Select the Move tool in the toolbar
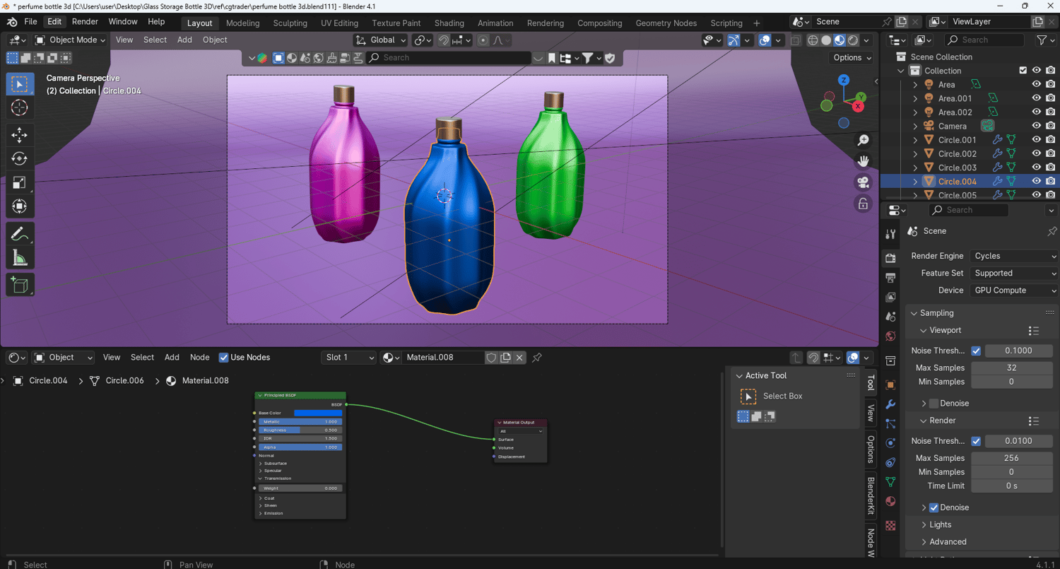The image size is (1060, 569). pyautogui.click(x=19, y=134)
